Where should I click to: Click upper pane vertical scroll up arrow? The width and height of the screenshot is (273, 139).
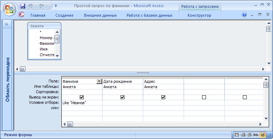click(x=269, y=23)
